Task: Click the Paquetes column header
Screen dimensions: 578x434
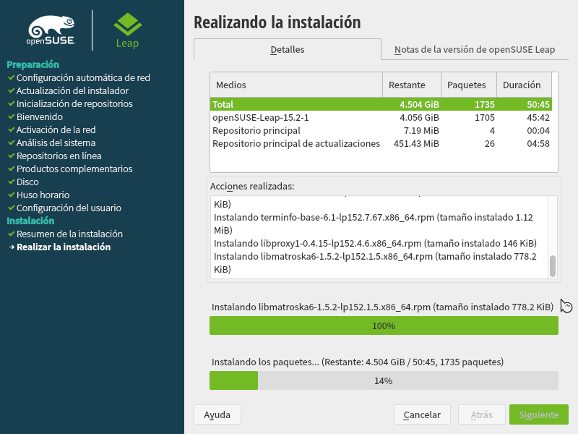Action: coord(469,85)
